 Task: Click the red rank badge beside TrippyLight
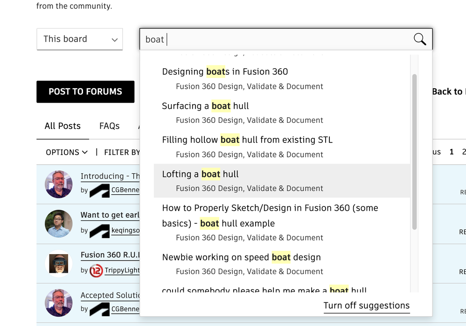[x=96, y=271]
